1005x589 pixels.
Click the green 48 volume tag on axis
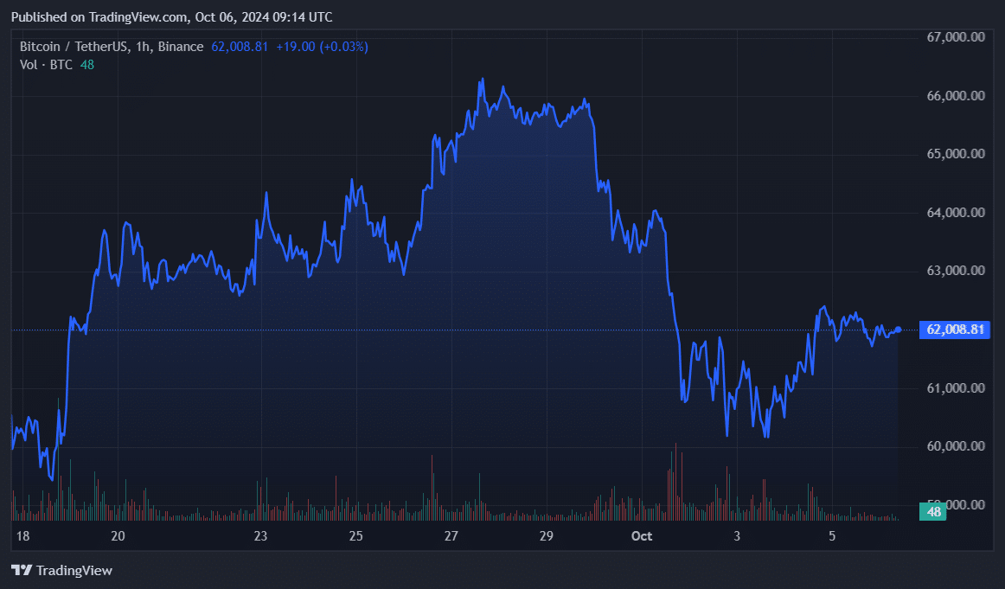coord(933,512)
